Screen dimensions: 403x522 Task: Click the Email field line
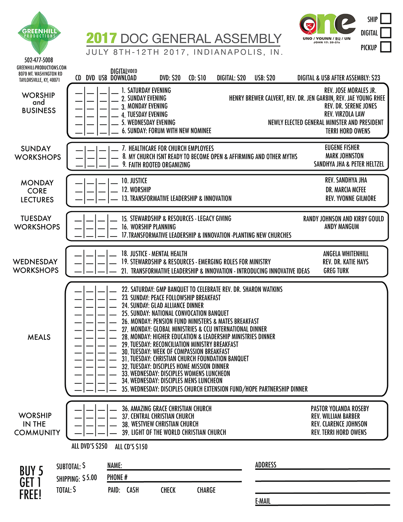point(333,501)
